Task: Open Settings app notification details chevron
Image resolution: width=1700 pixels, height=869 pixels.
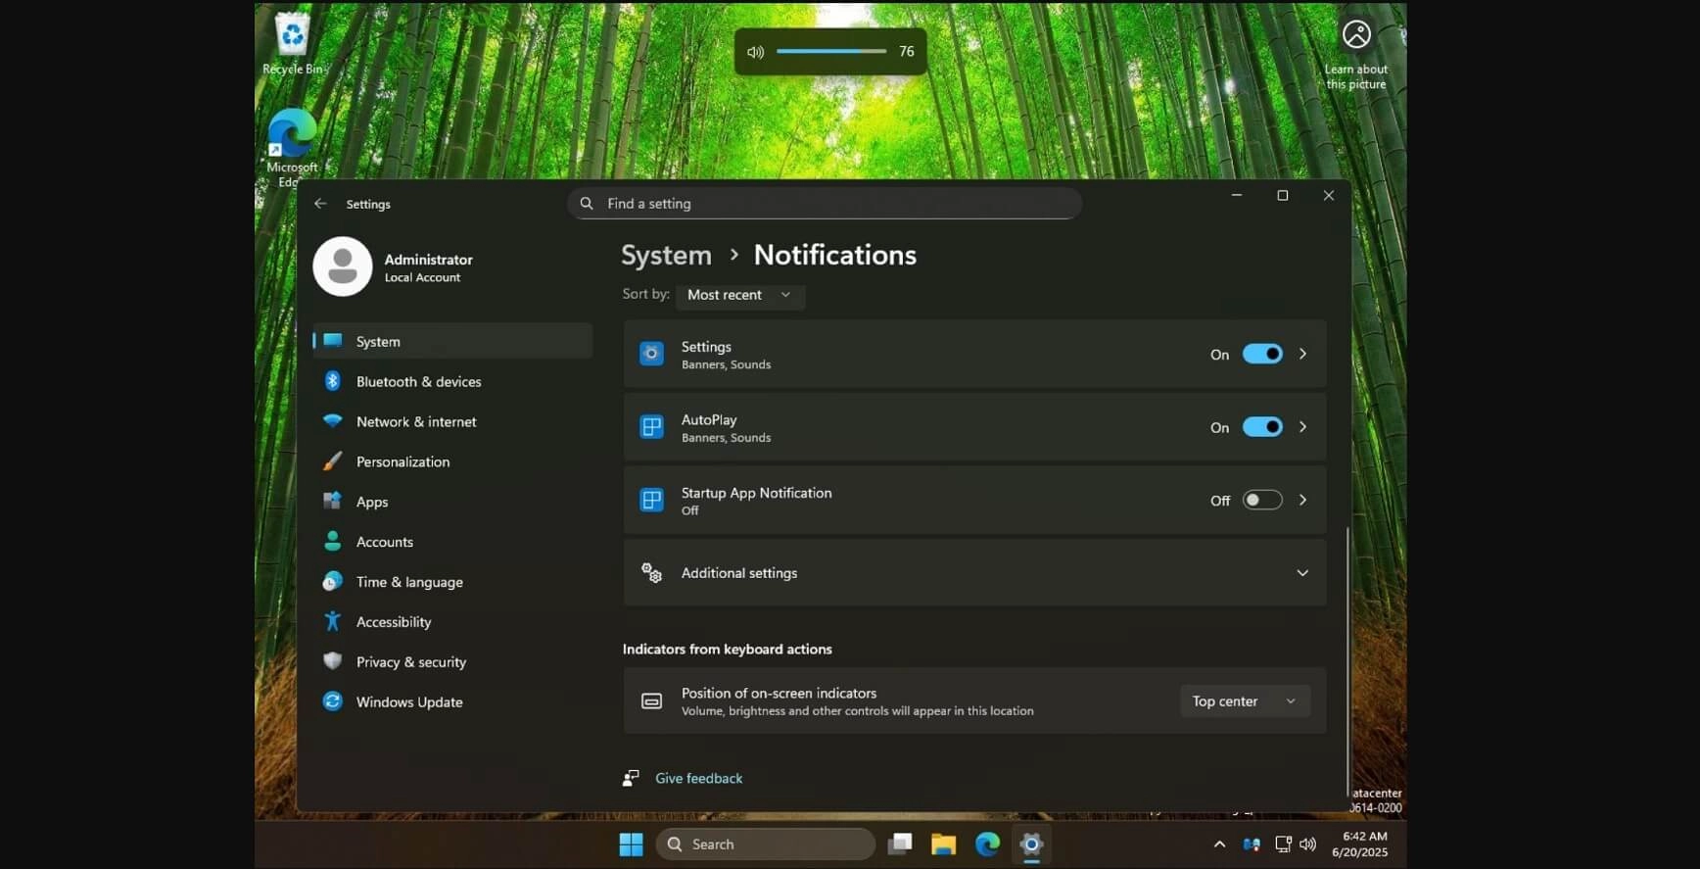Action: click(x=1302, y=354)
